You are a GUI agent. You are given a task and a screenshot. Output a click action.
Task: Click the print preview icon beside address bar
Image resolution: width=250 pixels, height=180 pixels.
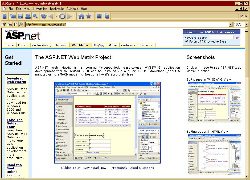tap(21, 24)
